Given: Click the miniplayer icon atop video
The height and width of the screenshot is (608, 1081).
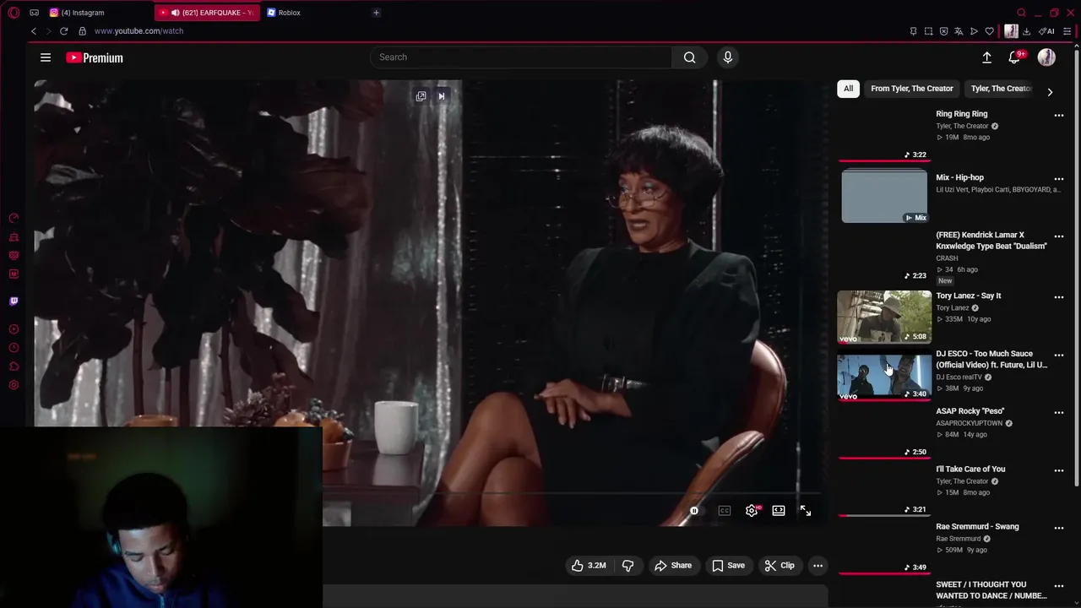Looking at the screenshot, I should pyautogui.click(x=421, y=96).
